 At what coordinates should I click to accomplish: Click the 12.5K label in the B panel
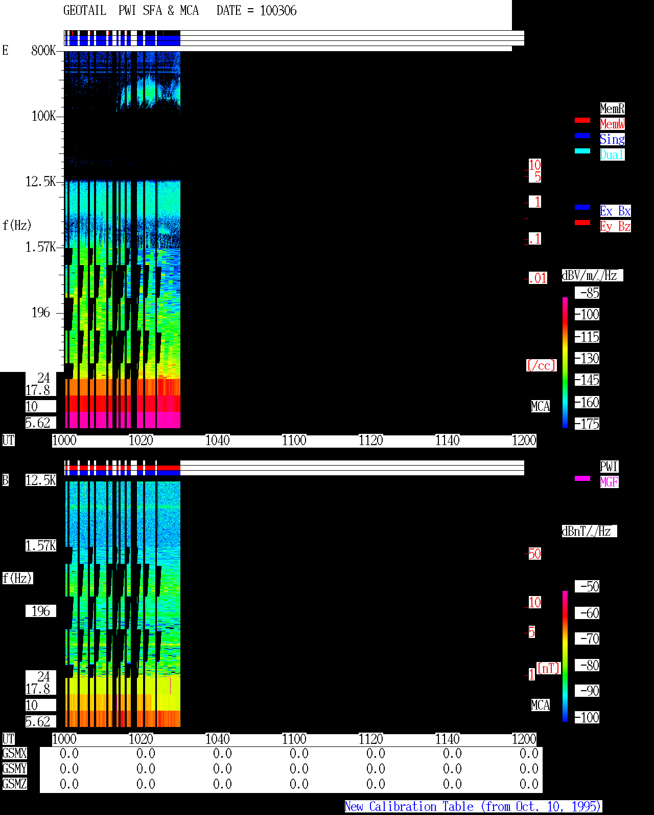[40, 480]
